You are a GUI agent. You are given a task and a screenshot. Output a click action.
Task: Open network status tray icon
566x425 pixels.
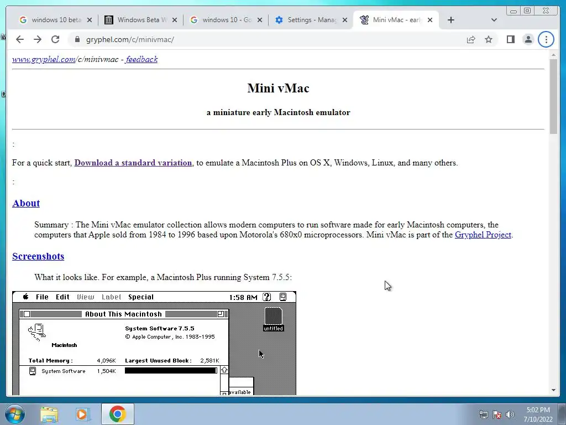click(x=483, y=414)
